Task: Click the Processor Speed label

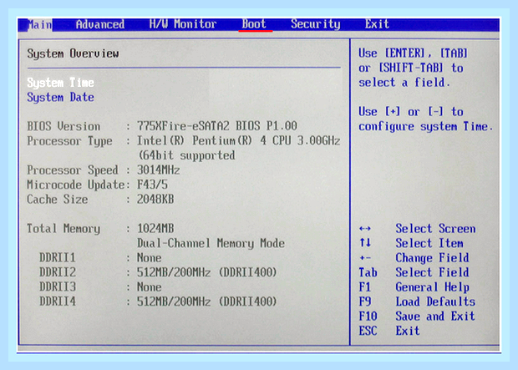Action: [73, 170]
